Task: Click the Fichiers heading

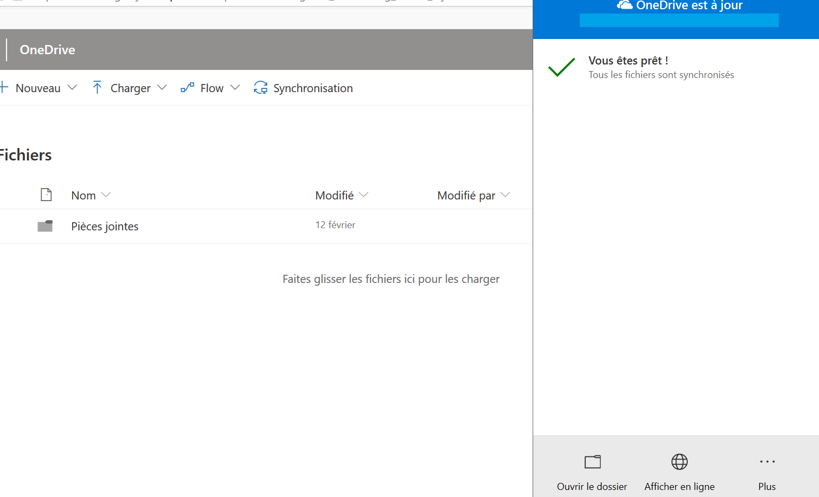Action: click(25, 156)
